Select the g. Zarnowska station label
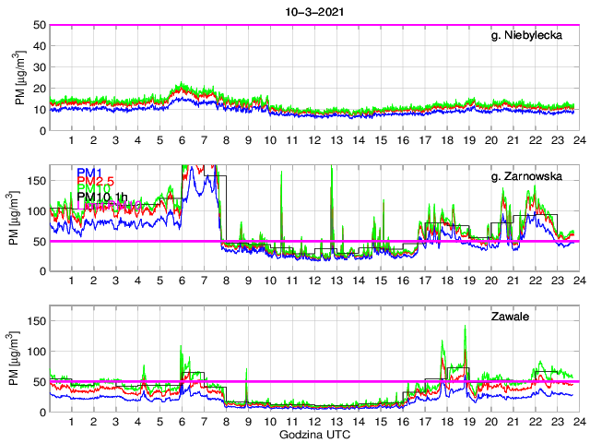Image resolution: width=590 pixels, height=443 pixels. click(x=526, y=176)
